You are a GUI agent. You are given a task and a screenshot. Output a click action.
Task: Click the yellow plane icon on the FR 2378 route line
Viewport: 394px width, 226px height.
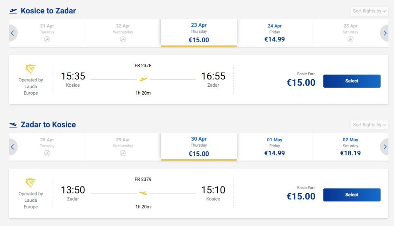pyautogui.click(x=143, y=79)
